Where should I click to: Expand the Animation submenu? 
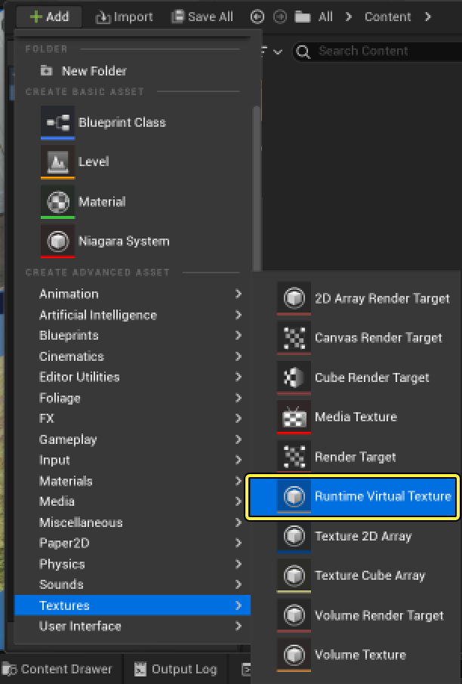pyautogui.click(x=132, y=294)
